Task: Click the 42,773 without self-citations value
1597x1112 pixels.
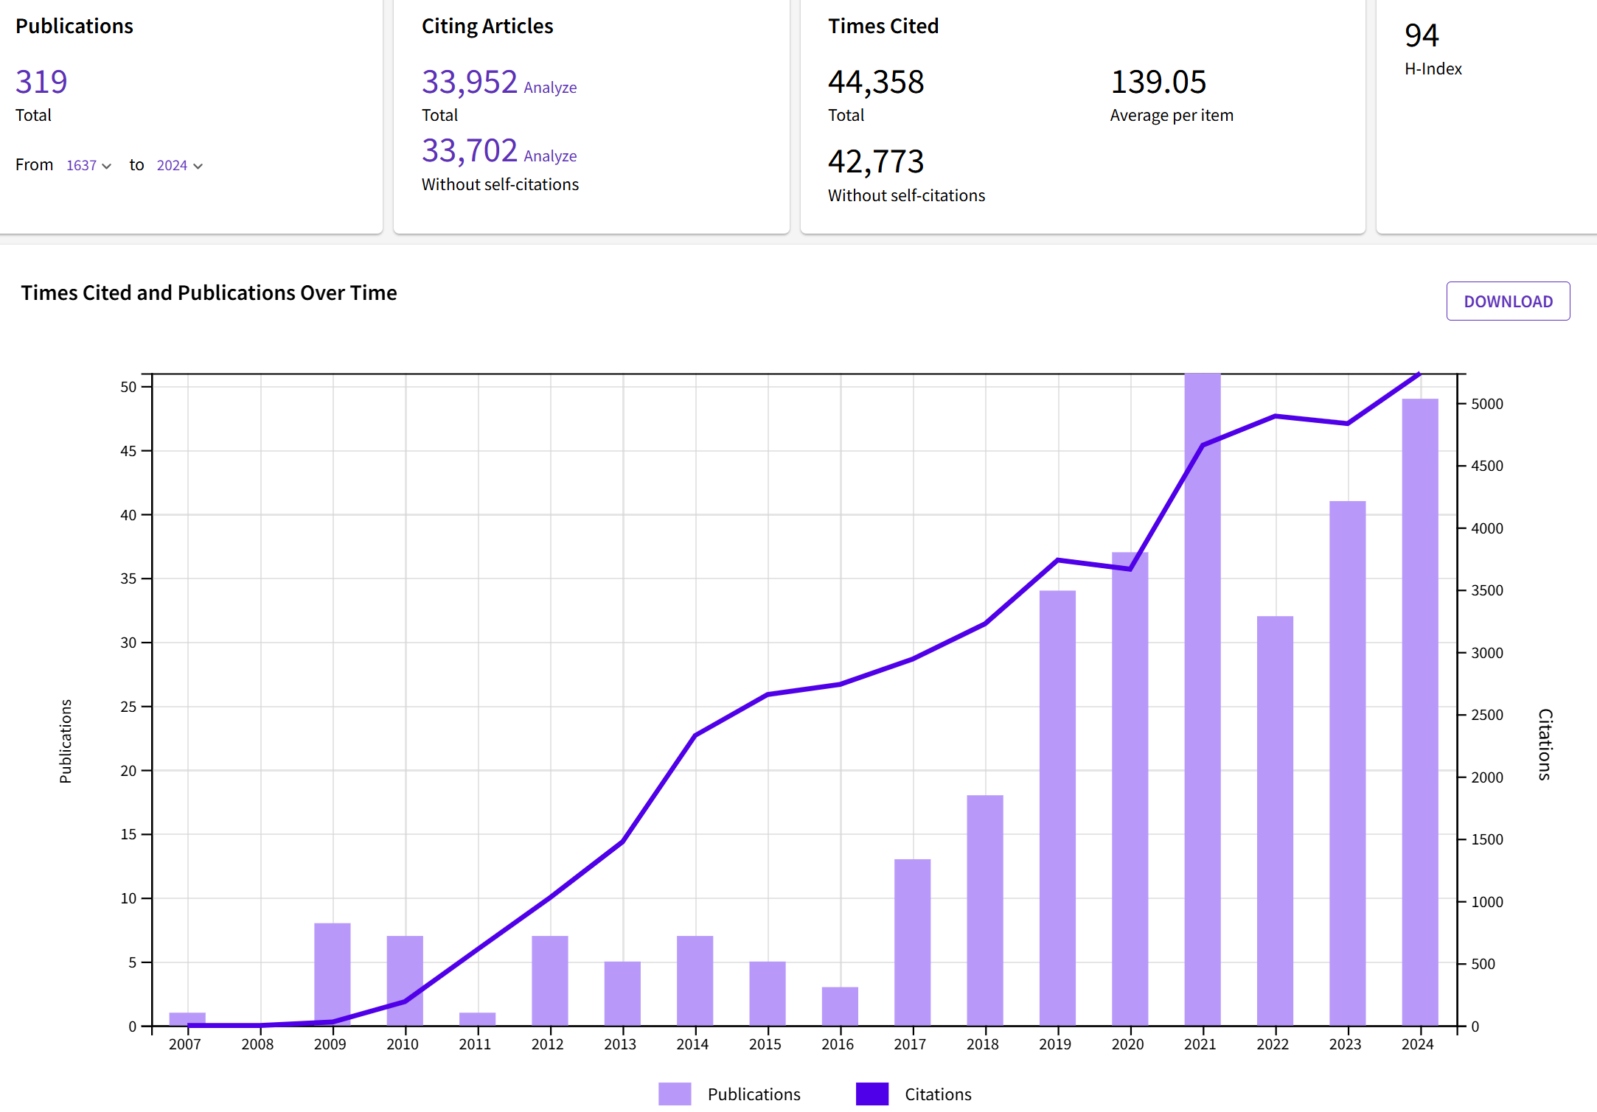Action: coord(876,161)
